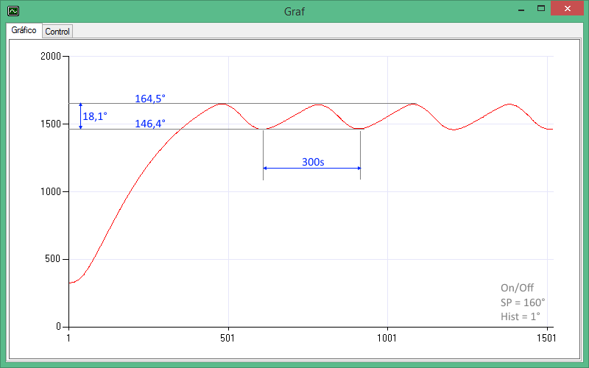Close the Graf window
The image size is (589, 368).
568,9
